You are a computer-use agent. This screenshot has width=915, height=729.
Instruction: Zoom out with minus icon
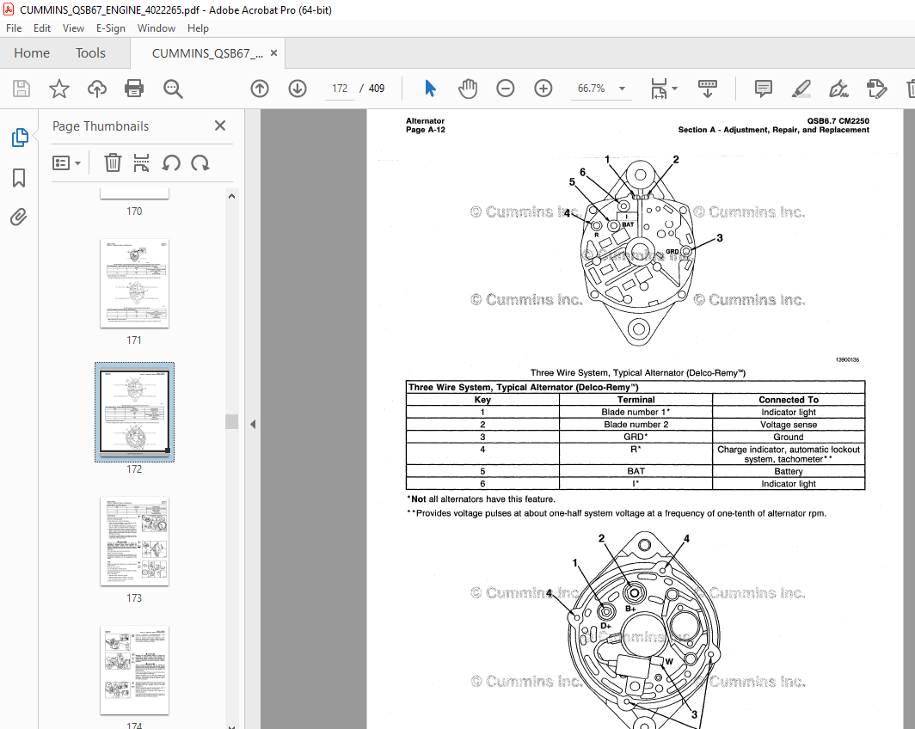tap(506, 89)
